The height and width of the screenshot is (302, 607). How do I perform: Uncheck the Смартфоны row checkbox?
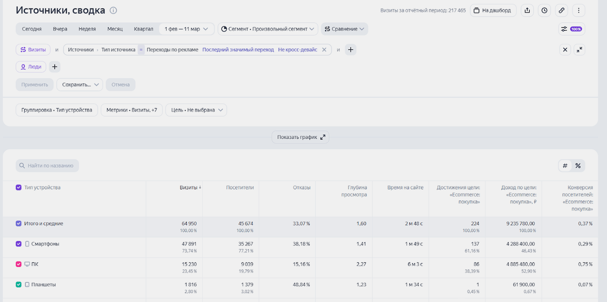[x=19, y=244]
